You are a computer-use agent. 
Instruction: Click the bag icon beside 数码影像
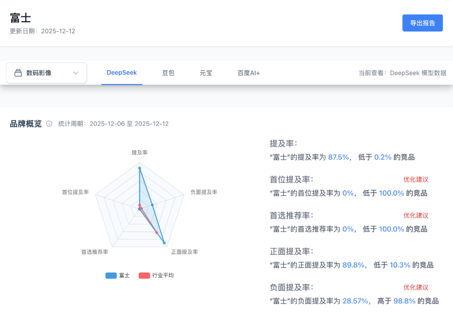coord(18,73)
